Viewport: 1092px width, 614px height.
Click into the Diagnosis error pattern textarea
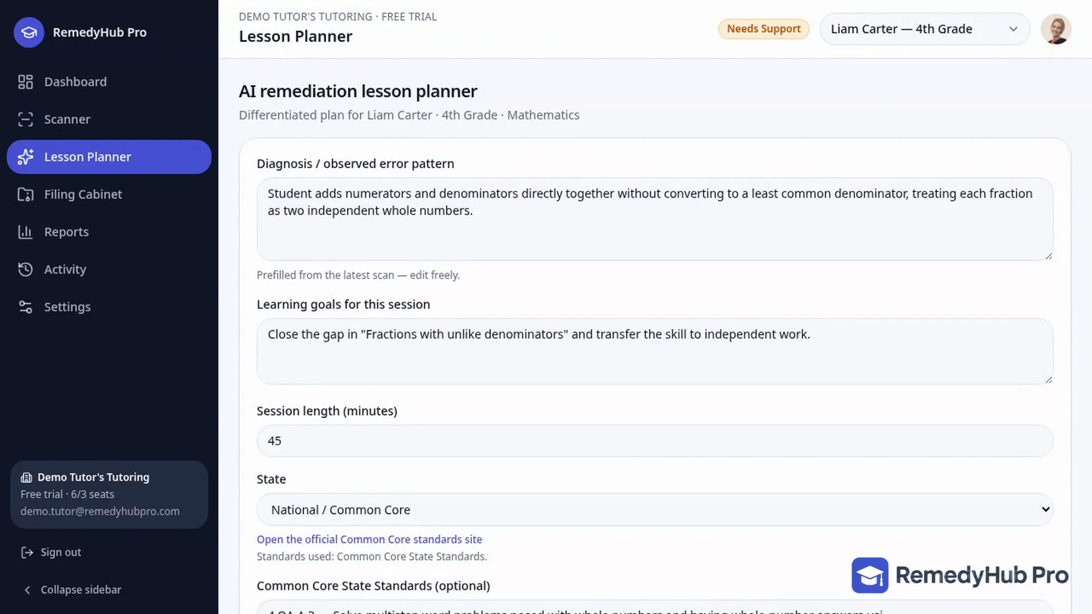tap(655, 219)
